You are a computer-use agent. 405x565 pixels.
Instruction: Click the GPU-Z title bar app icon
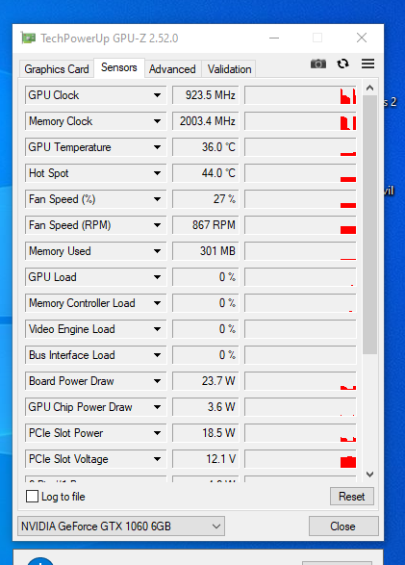(29, 38)
